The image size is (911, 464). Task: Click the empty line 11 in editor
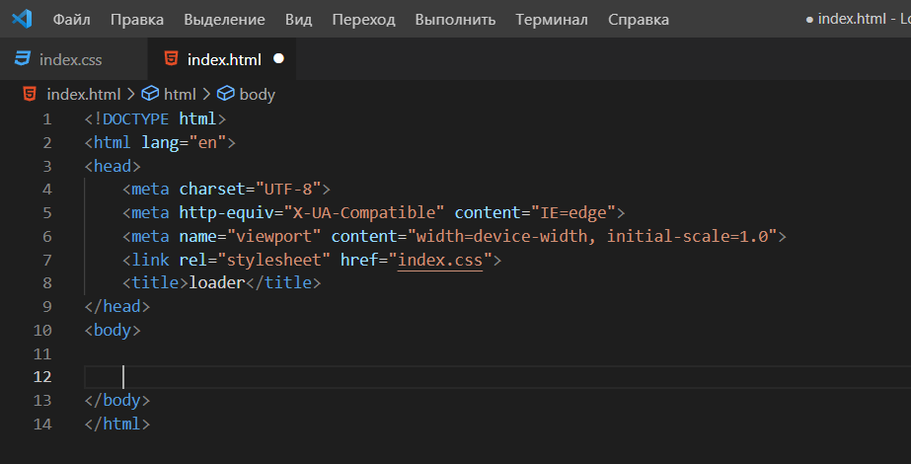[497, 353]
